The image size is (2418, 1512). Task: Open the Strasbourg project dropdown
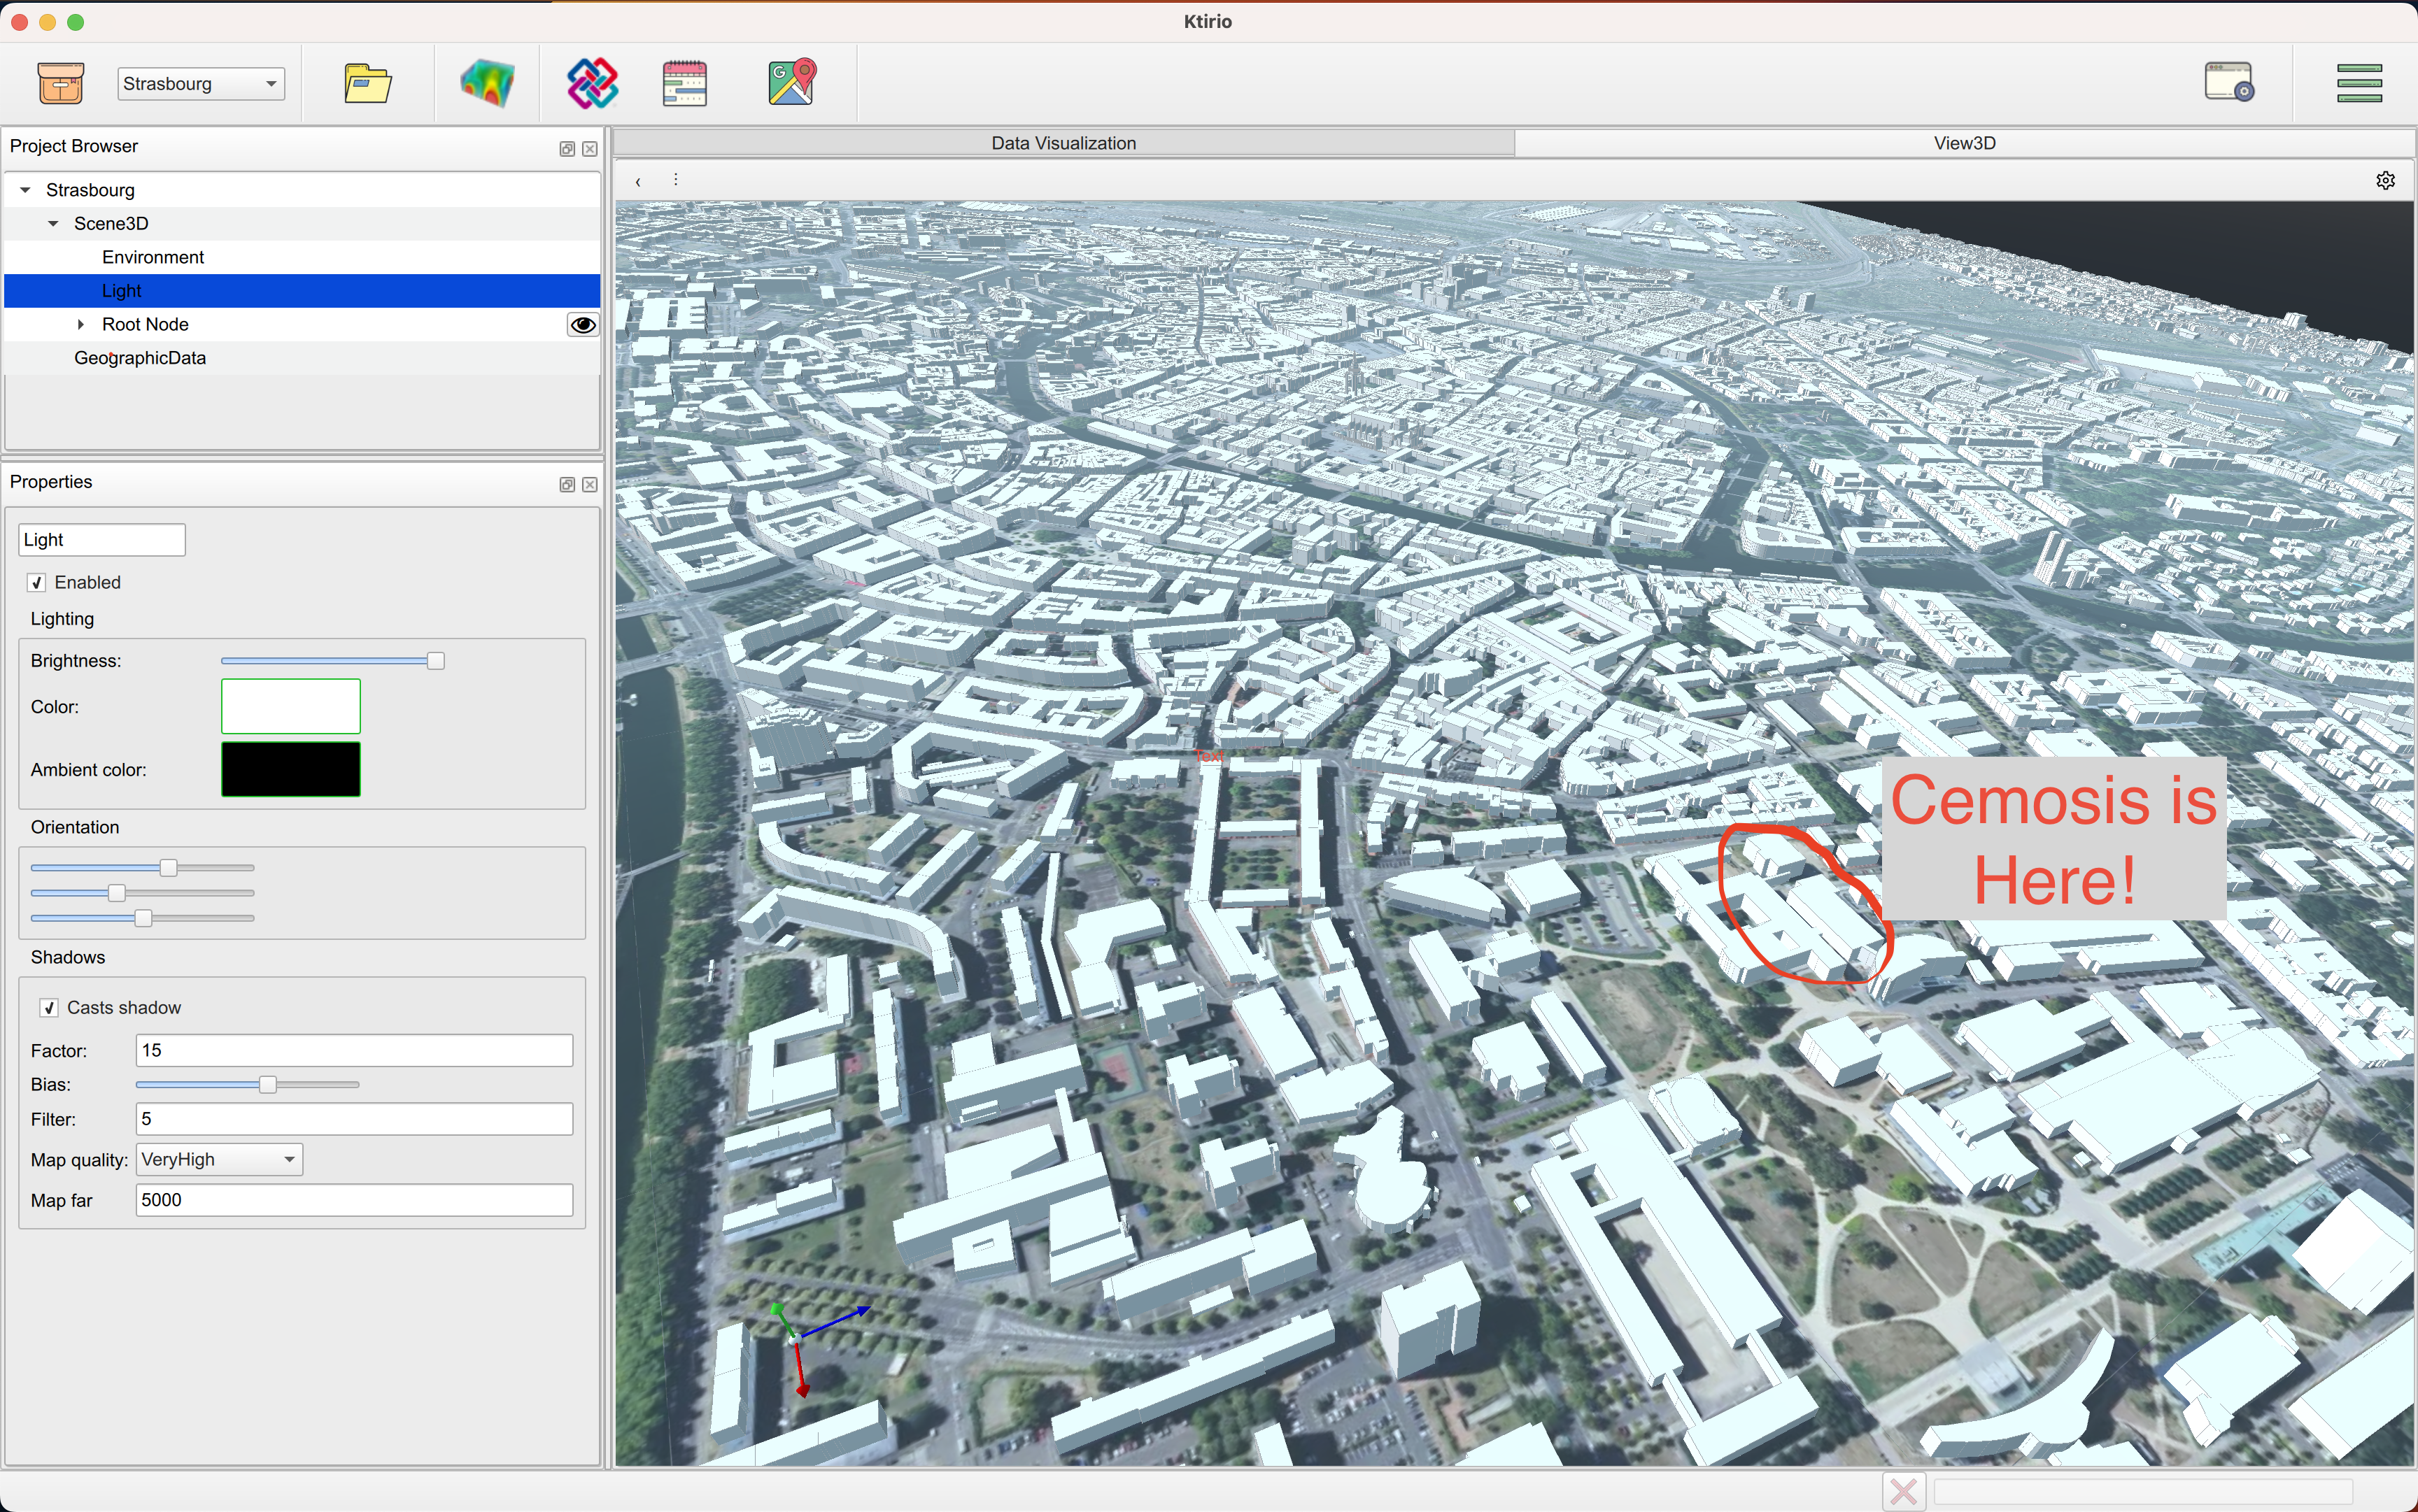[x=201, y=84]
